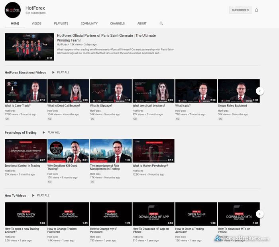
Task: Open the Open A New Trading Account thumbnail
Action: pyautogui.click(x=26, y=214)
